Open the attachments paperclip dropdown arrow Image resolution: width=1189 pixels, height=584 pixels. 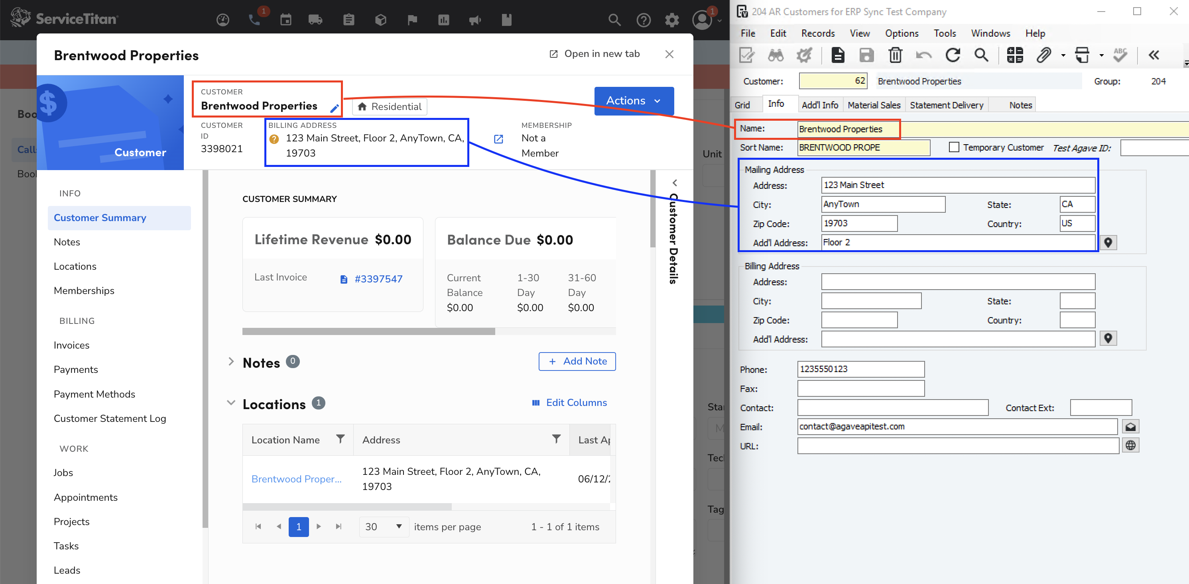pyautogui.click(x=1063, y=56)
